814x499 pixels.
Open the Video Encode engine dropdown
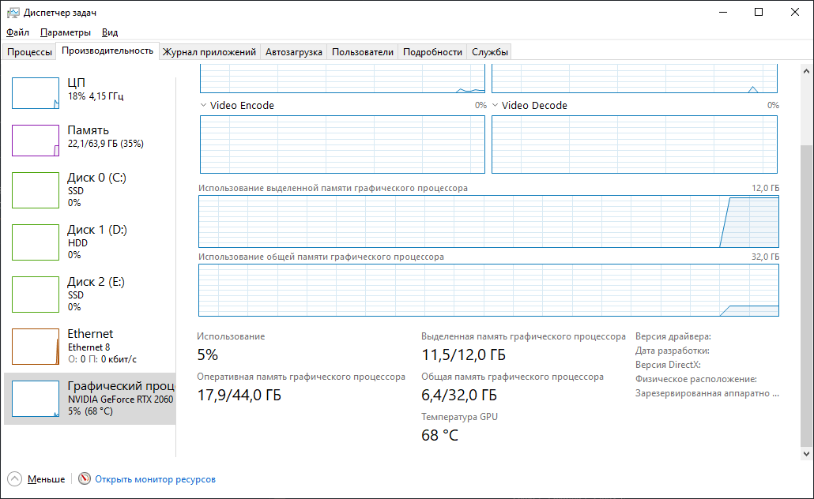[x=203, y=105]
